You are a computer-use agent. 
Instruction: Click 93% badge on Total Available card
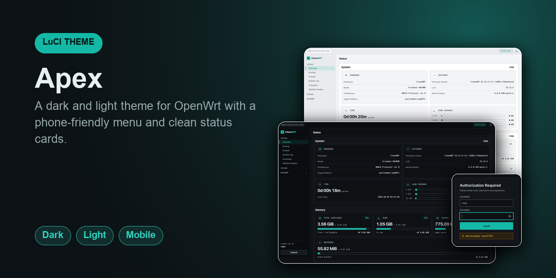(x=367, y=218)
